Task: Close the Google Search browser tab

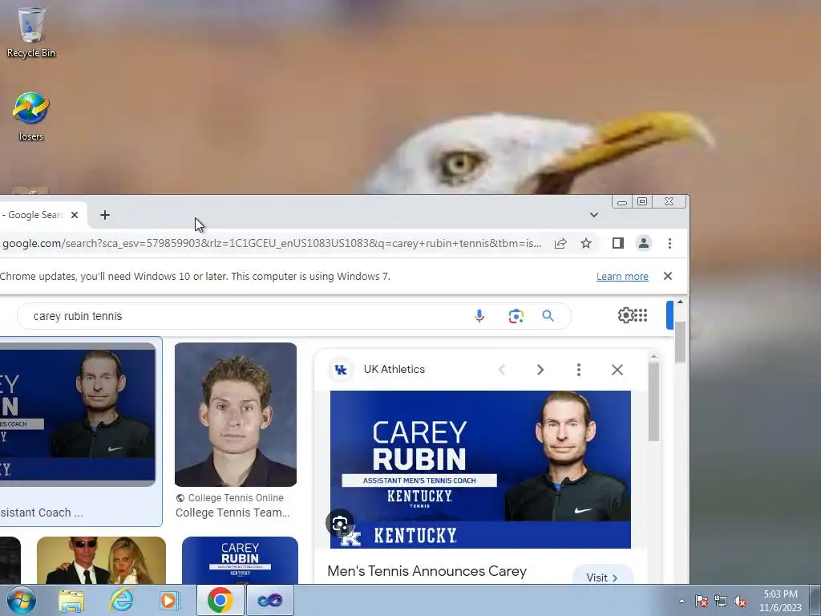Action: 75,215
